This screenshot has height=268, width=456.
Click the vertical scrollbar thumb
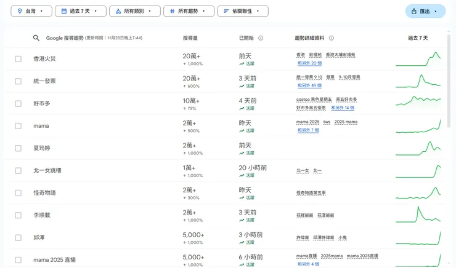tap(449, 81)
